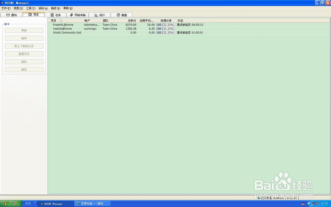Image resolution: width=331 pixels, height=207 pixels.
Task: Click the tray icon beside the clock
Action: tap(317, 204)
